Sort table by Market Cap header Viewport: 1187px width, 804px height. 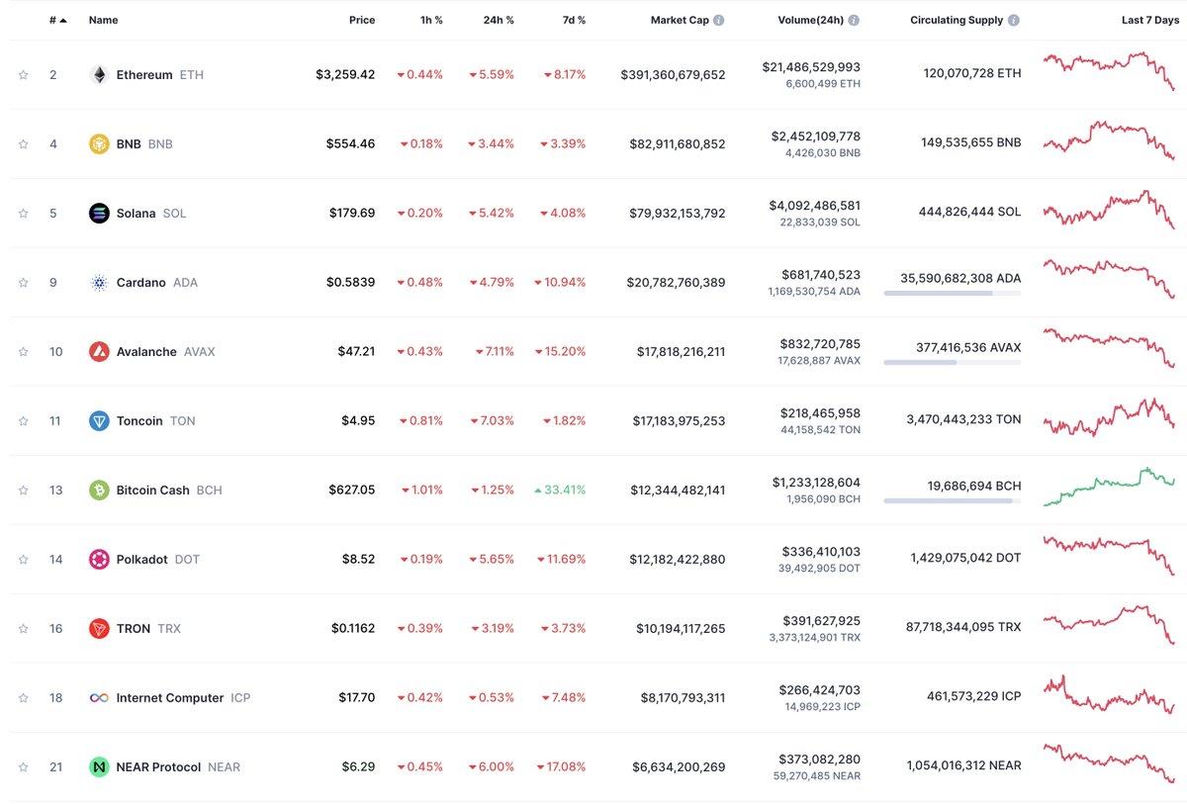680,20
